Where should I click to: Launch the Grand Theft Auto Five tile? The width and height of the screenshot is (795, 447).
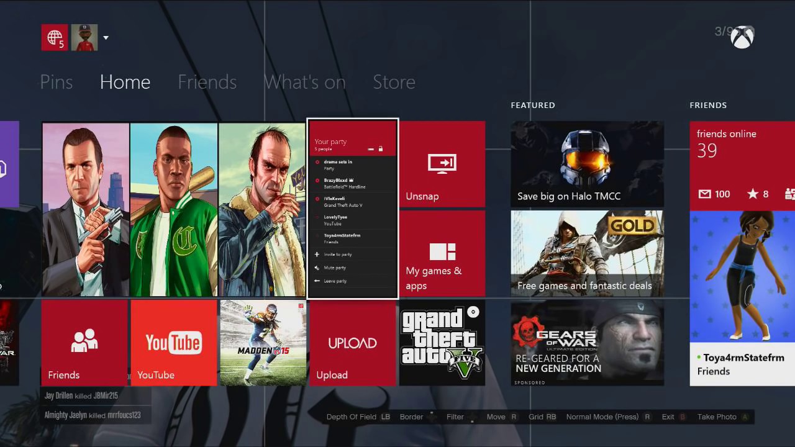pos(442,343)
